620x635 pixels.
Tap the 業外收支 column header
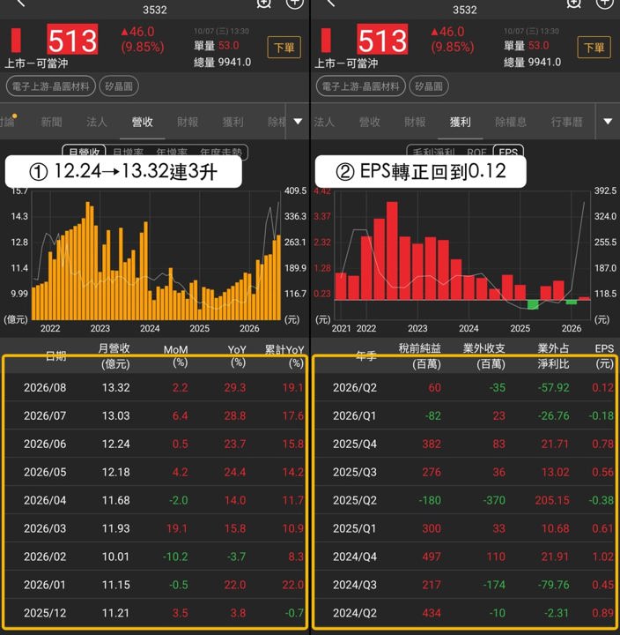coord(484,356)
